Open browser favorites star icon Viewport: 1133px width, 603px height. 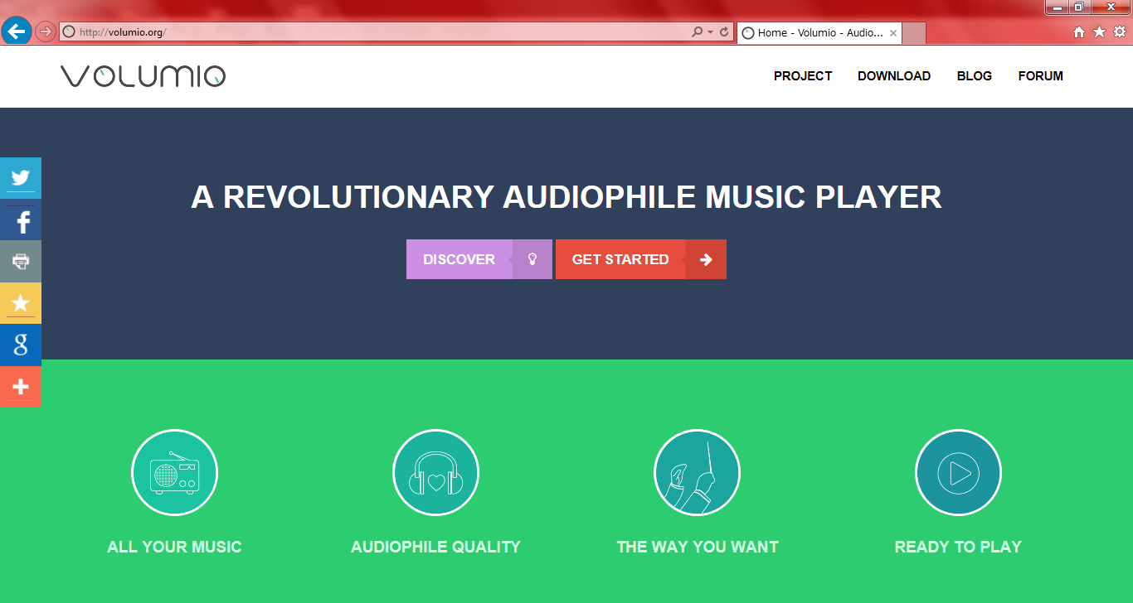1099,31
